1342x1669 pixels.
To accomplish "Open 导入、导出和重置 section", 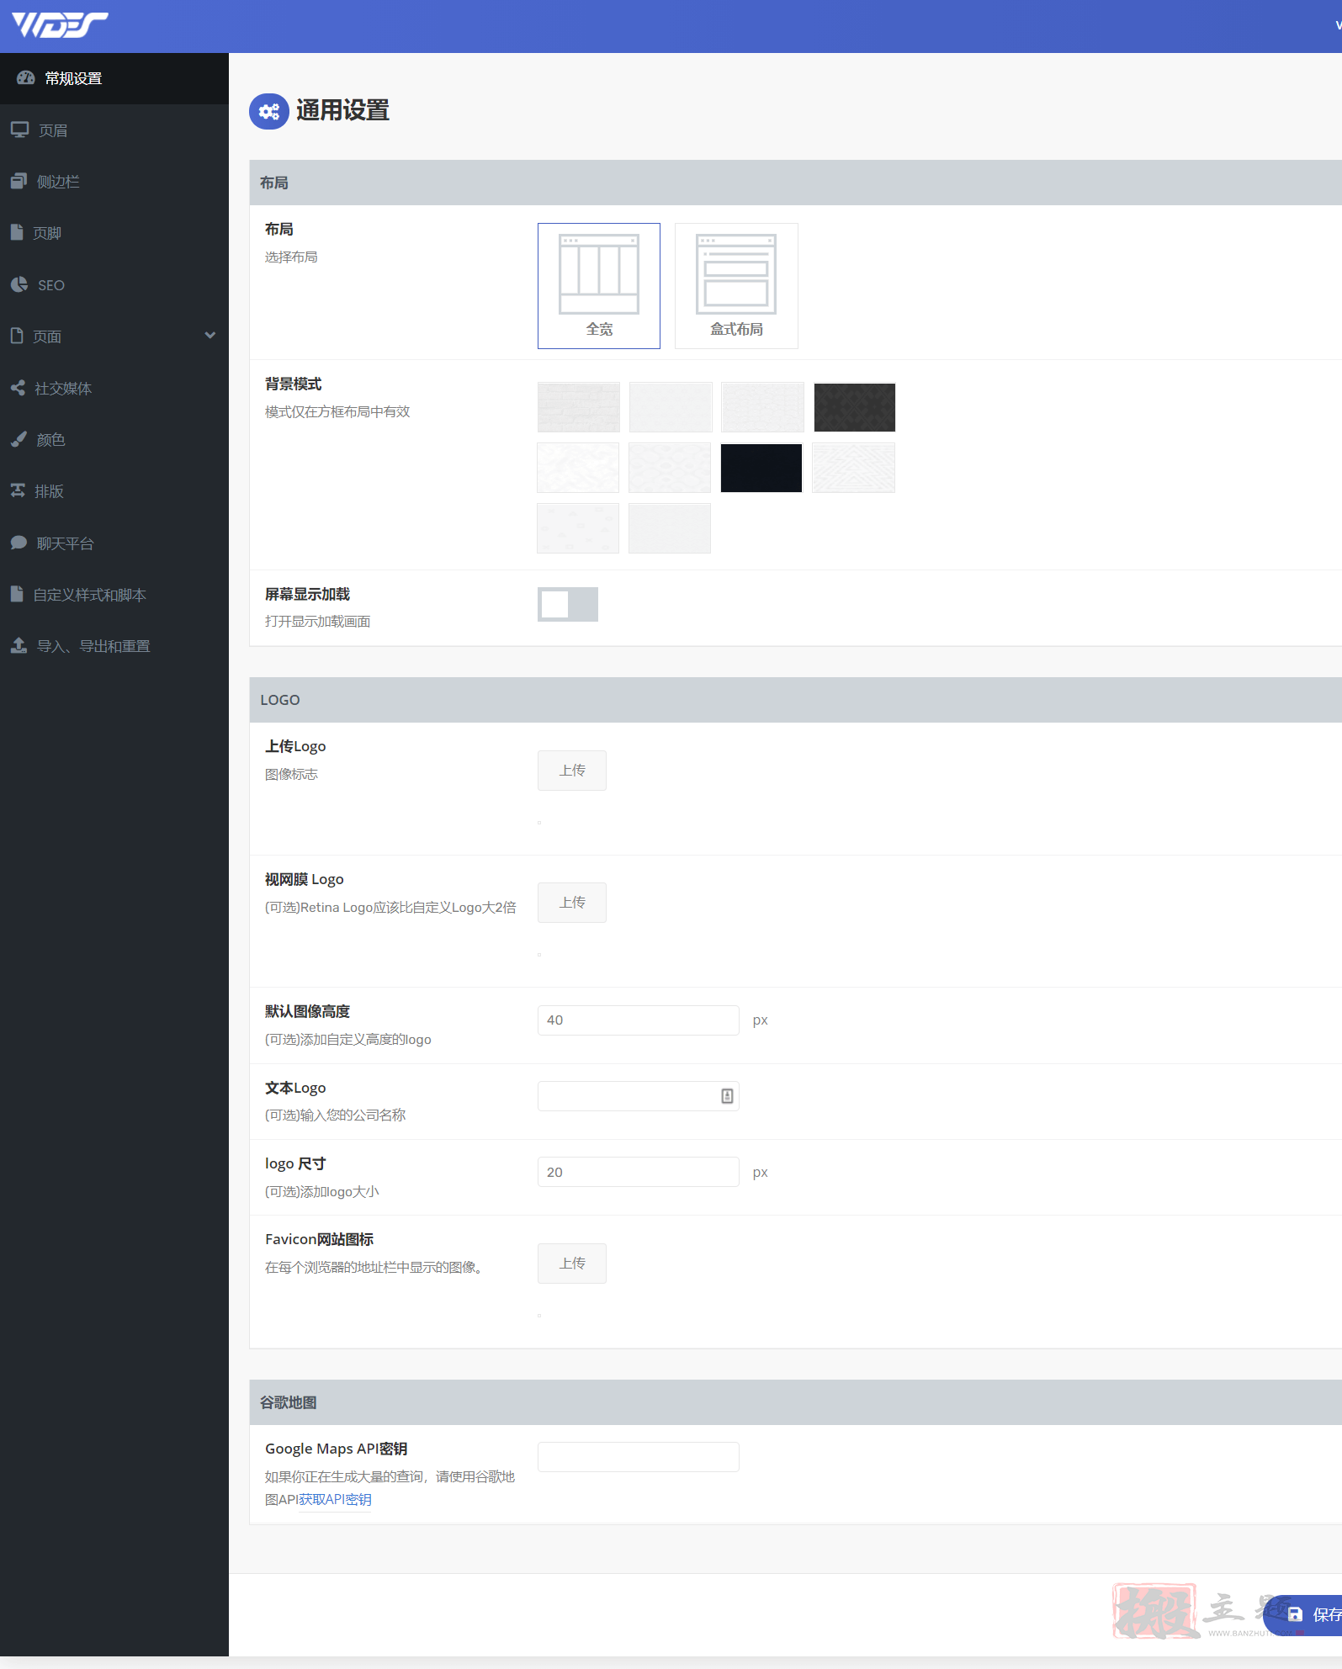I will point(114,646).
